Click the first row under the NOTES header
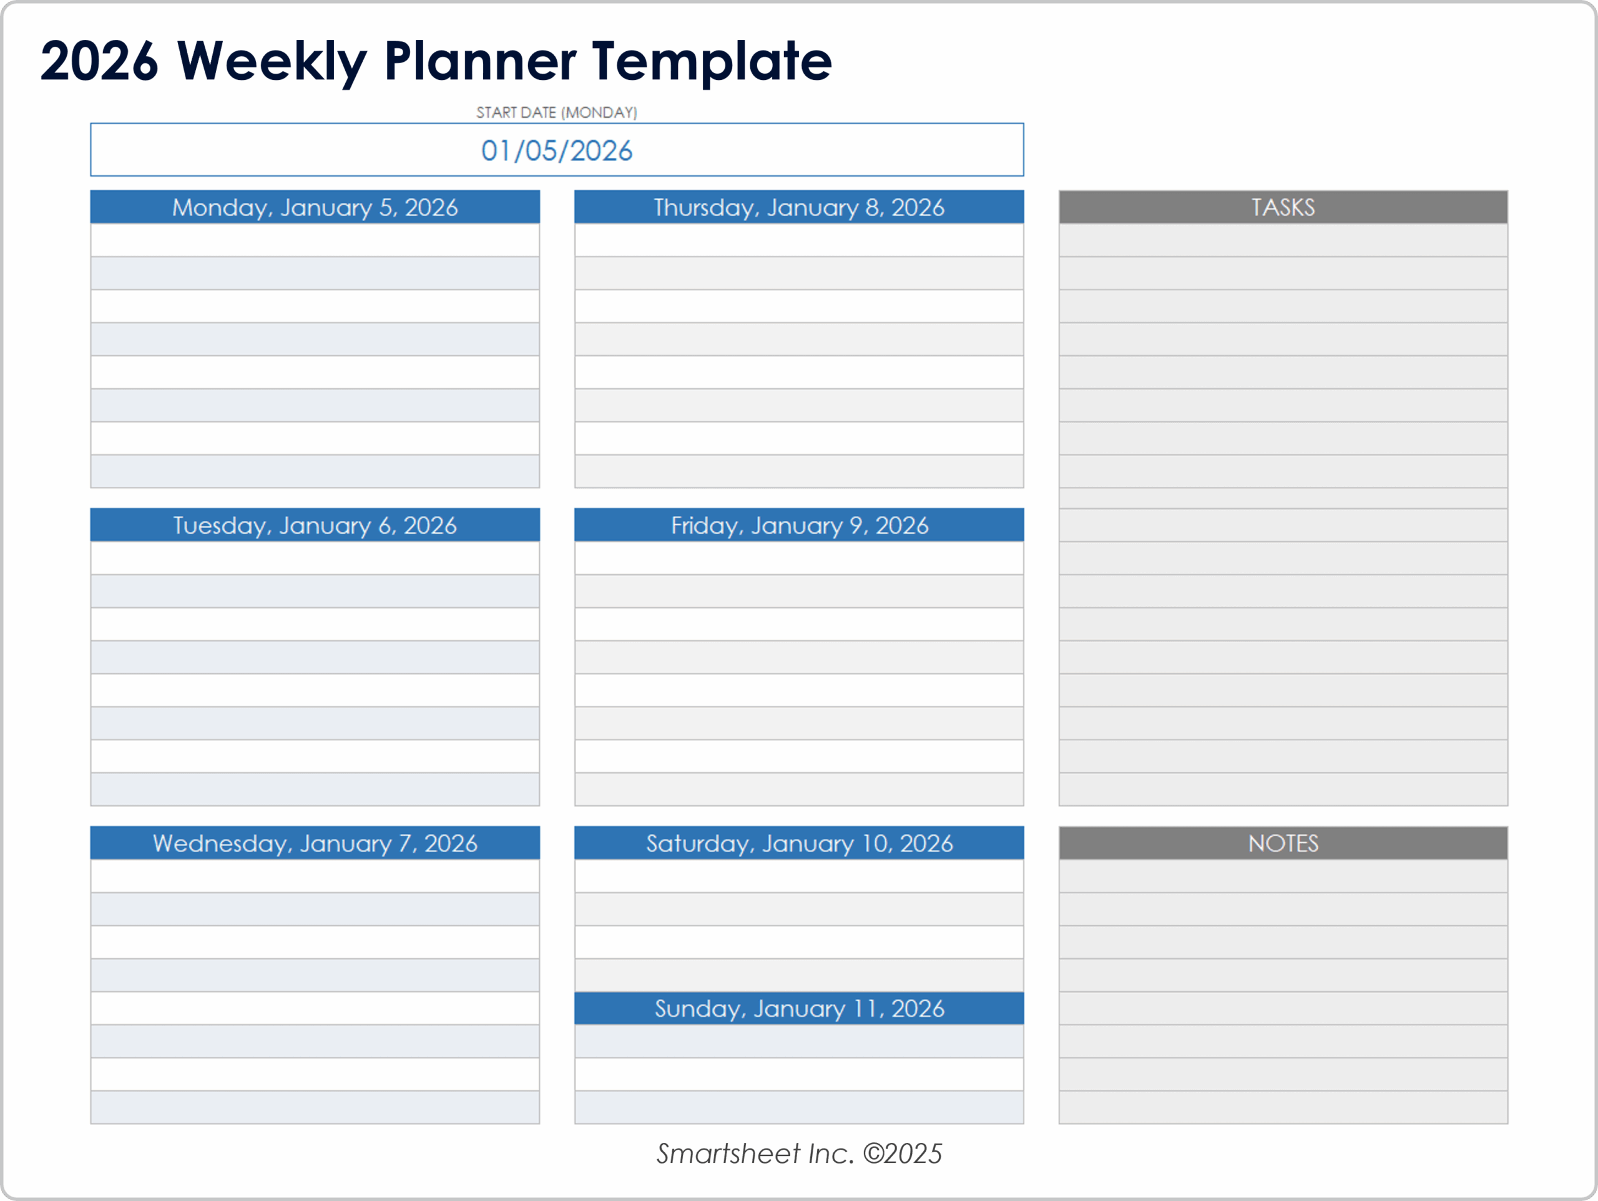The width and height of the screenshot is (1598, 1201). point(1283,876)
